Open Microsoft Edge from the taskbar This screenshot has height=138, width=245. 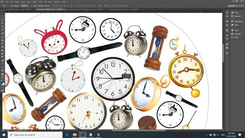pyautogui.click(x=67, y=135)
